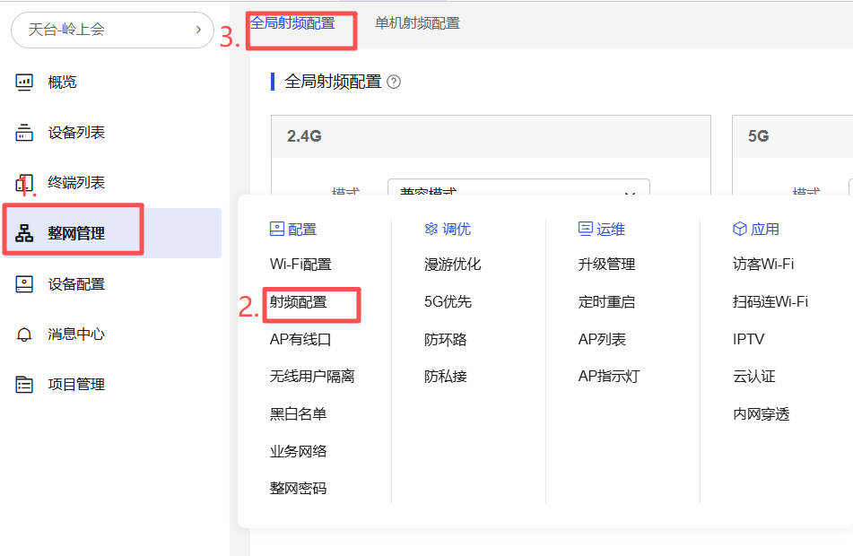Click the 设备列表 device list icon

tap(24, 133)
